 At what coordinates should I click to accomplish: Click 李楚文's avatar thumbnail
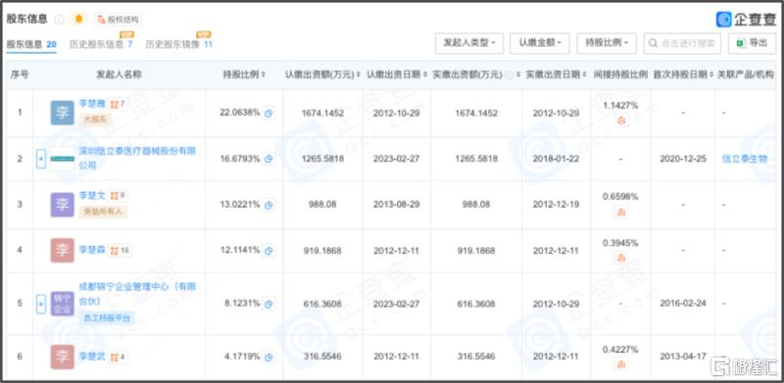tap(63, 205)
